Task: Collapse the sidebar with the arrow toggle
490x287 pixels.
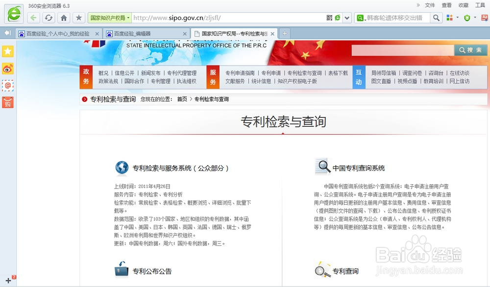Action: point(7,33)
